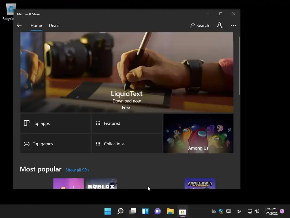
Task: Switch to the Home tab
Action: point(36,25)
